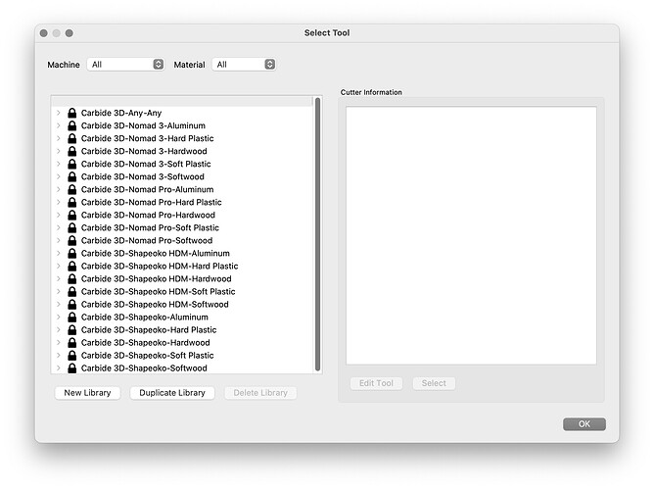Select Carbide 3D-Shapeoko HDM-Hard Plastic row text
Image resolution: width=655 pixels, height=490 pixels.
tap(160, 266)
